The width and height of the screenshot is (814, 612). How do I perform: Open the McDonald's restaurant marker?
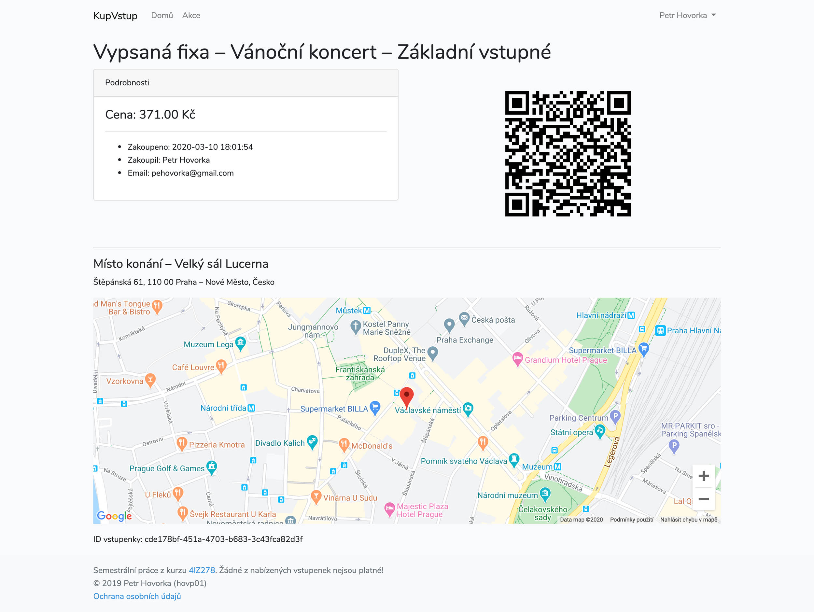[x=344, y=445]
